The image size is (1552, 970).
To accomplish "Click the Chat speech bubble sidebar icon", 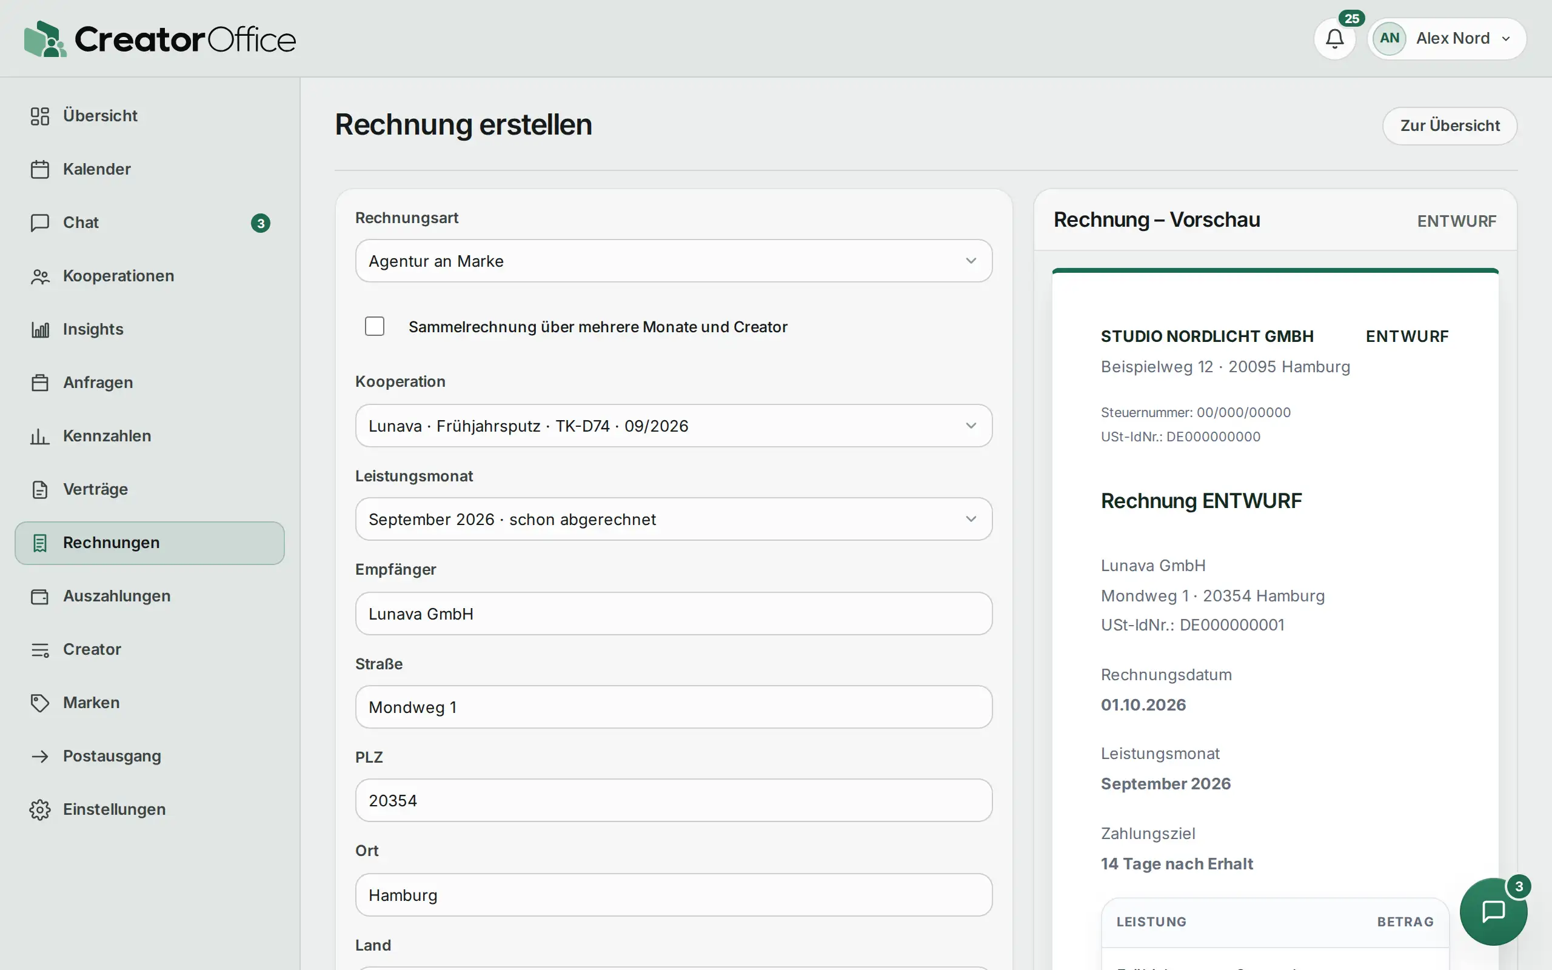I will (x=40, y=222).
